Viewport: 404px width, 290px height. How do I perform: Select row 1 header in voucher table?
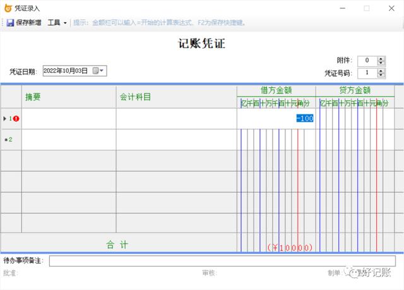tap(11, 119)
